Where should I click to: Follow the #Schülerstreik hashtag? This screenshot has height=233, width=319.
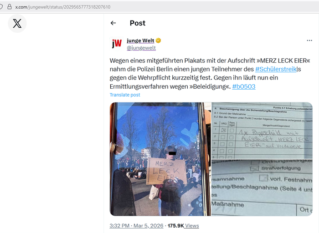point(276,69)
